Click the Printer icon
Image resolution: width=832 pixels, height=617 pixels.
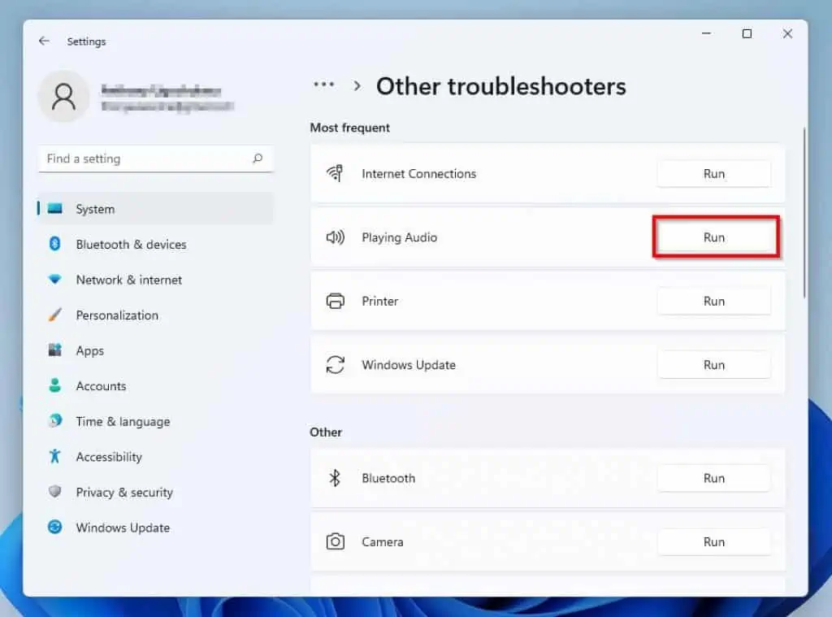coord(336,301)
